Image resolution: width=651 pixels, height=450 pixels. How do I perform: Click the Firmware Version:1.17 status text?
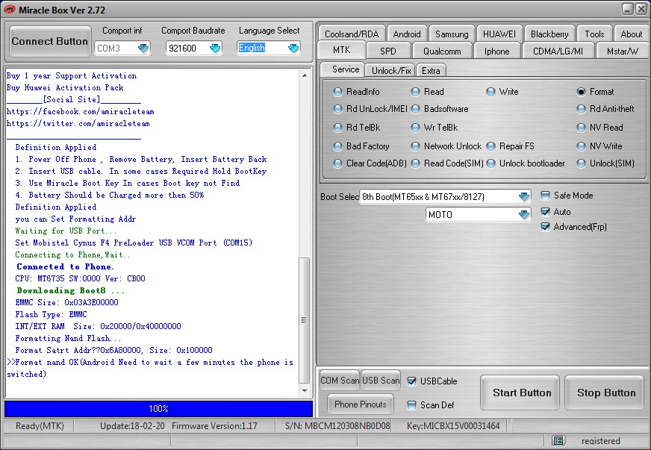point(214,426)
